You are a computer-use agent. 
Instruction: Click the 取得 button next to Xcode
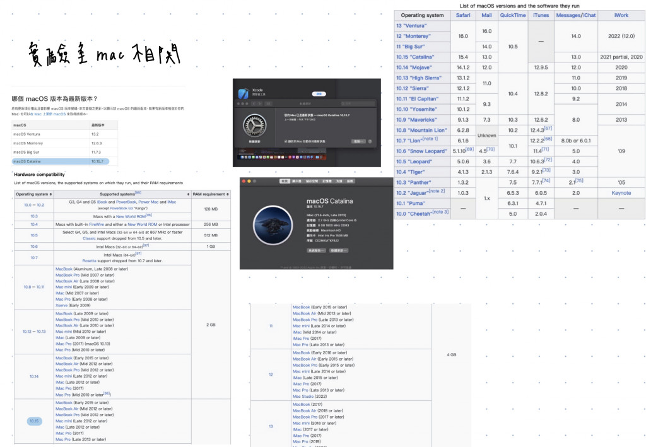pyautogui.click(x=319, y=94)
